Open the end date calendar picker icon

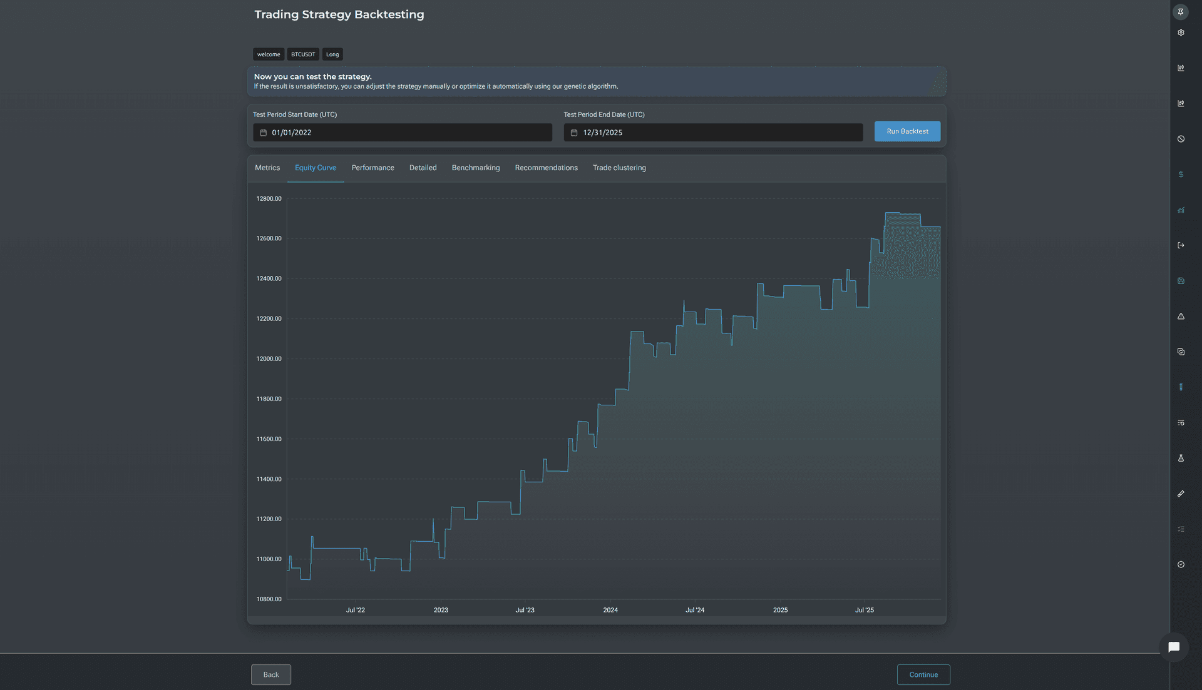pyautogui.click(x=573, y=133)
